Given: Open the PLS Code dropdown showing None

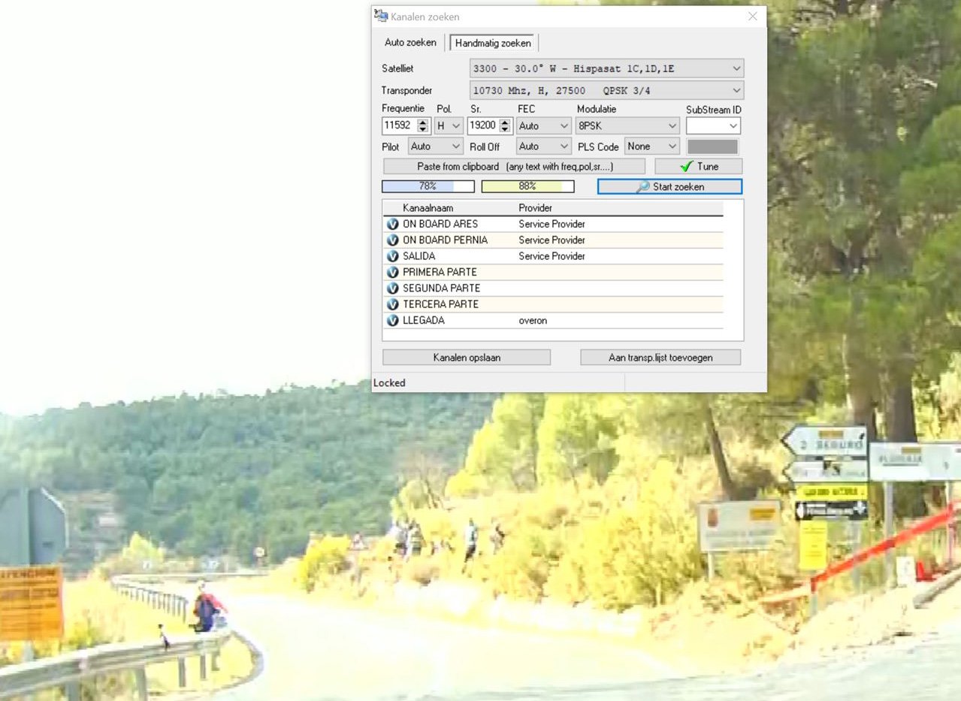Looking at the screenshot, I should point(651,147).
